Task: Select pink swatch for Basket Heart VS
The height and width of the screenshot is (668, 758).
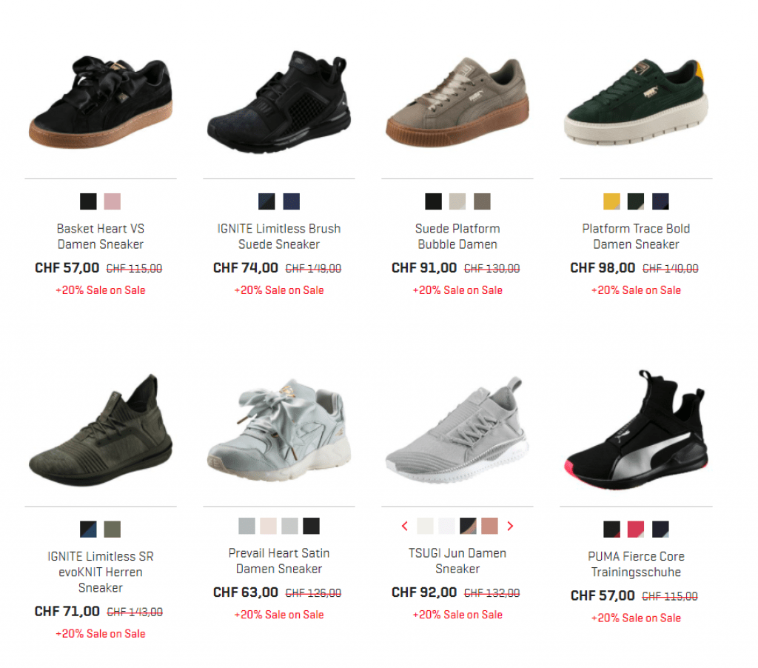Action: [x=113, y=201]
